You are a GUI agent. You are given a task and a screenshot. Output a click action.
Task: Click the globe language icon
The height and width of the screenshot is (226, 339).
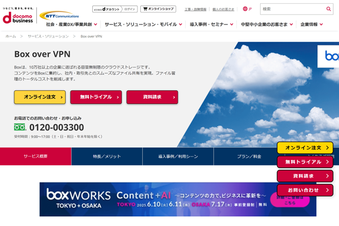(245, 9)
